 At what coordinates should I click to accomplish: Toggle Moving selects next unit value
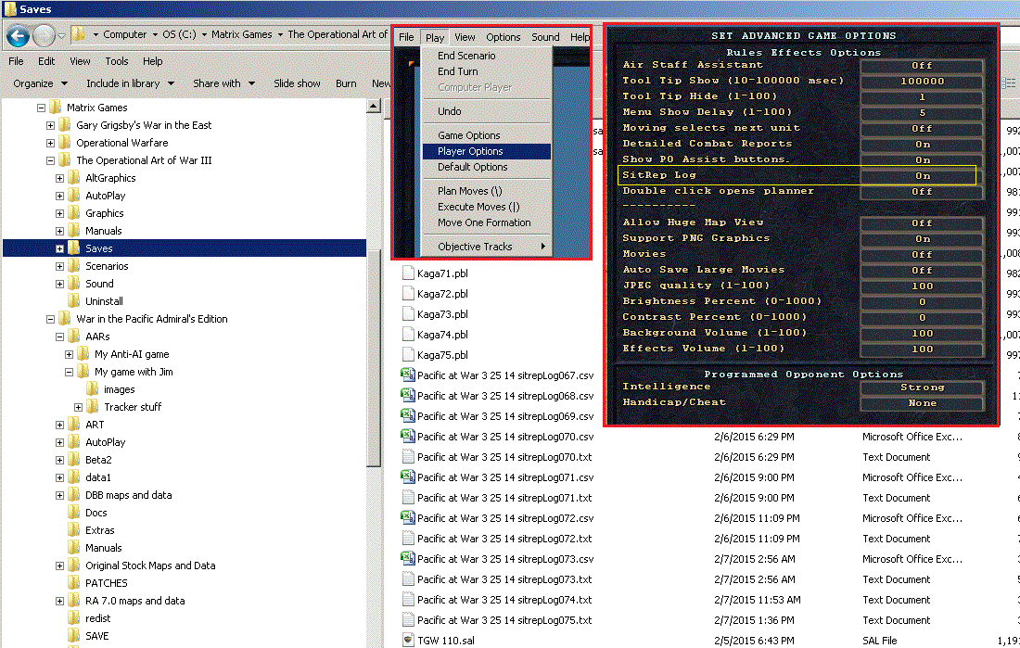(921, 128)
